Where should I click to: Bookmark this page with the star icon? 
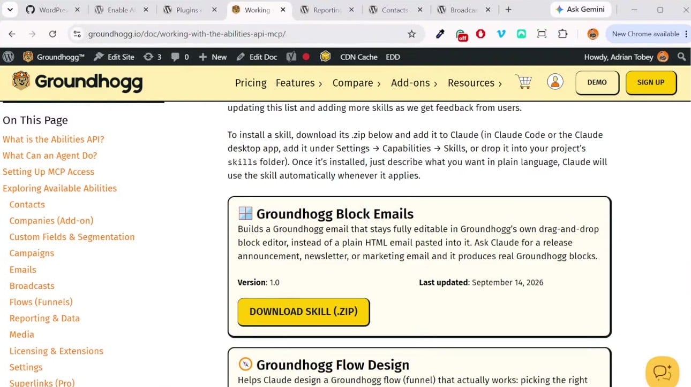(411, 34)
